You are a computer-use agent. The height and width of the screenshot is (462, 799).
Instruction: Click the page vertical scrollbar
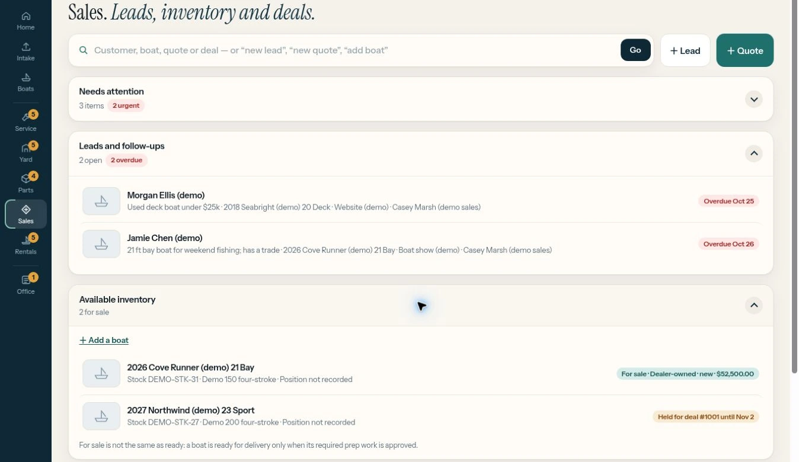click(x=794, y=187)
